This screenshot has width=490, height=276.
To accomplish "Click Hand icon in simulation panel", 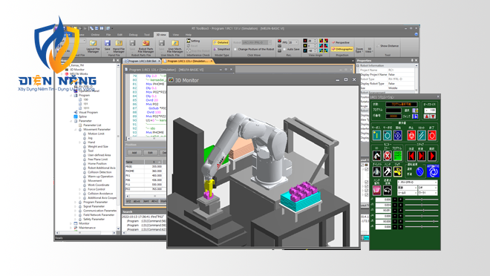I will coord(388,171).
